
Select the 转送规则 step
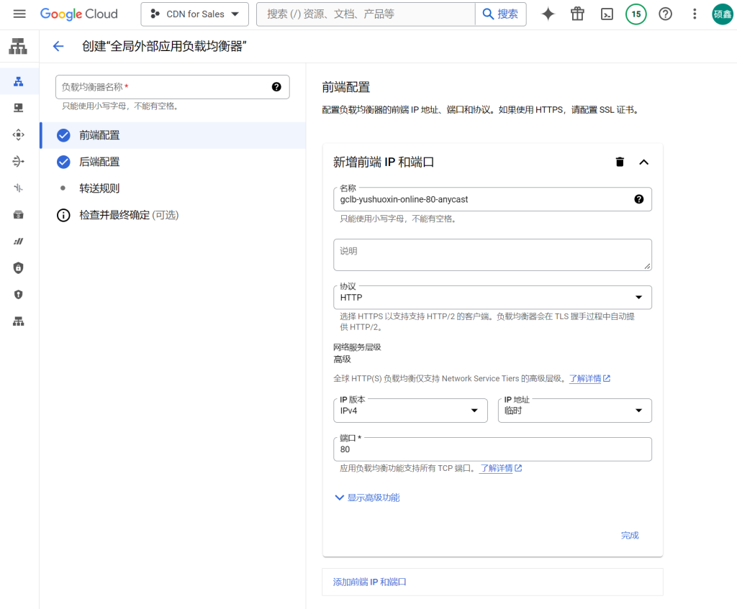[99, 188]
